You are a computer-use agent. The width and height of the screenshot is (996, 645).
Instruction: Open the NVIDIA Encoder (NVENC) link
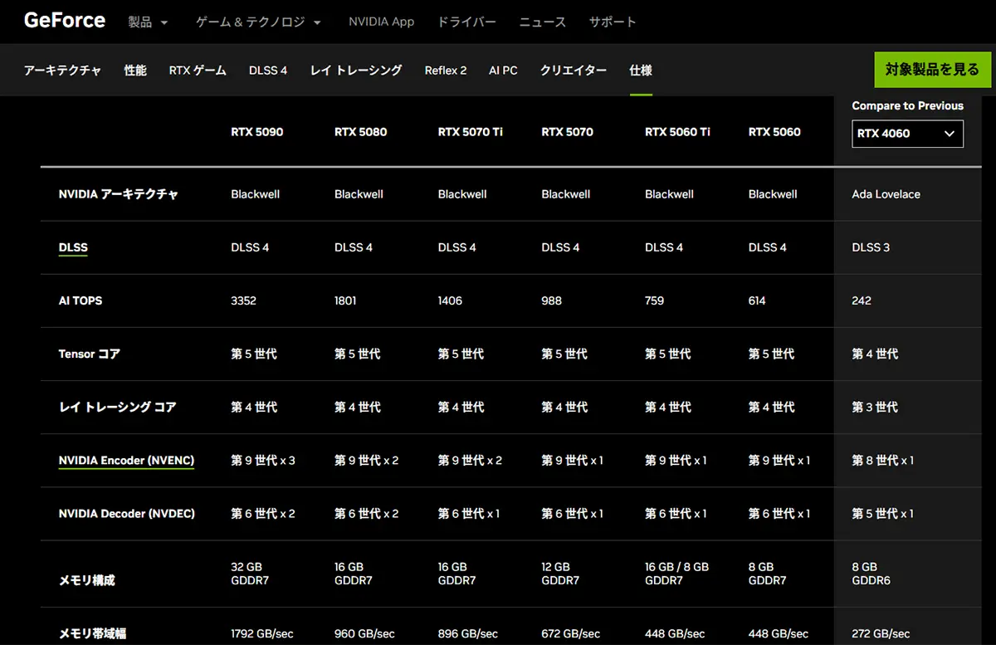(126, 460)
